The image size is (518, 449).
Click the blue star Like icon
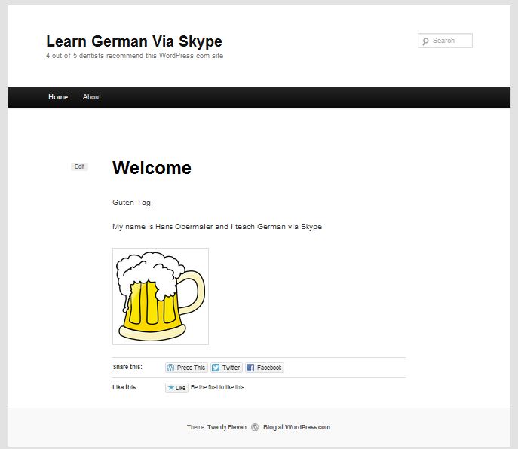(171, 387)
